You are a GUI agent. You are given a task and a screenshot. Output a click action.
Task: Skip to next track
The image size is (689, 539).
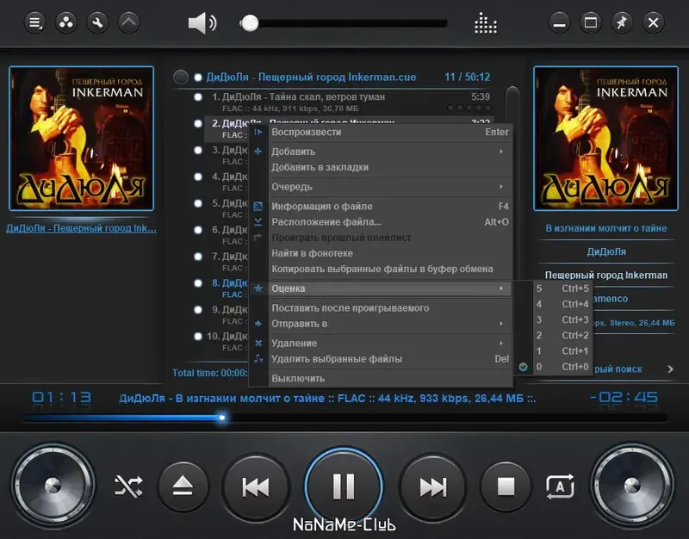coord(432,486)
